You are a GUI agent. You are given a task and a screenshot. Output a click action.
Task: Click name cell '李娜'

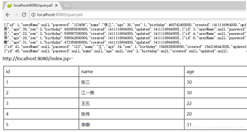point(131,125)
